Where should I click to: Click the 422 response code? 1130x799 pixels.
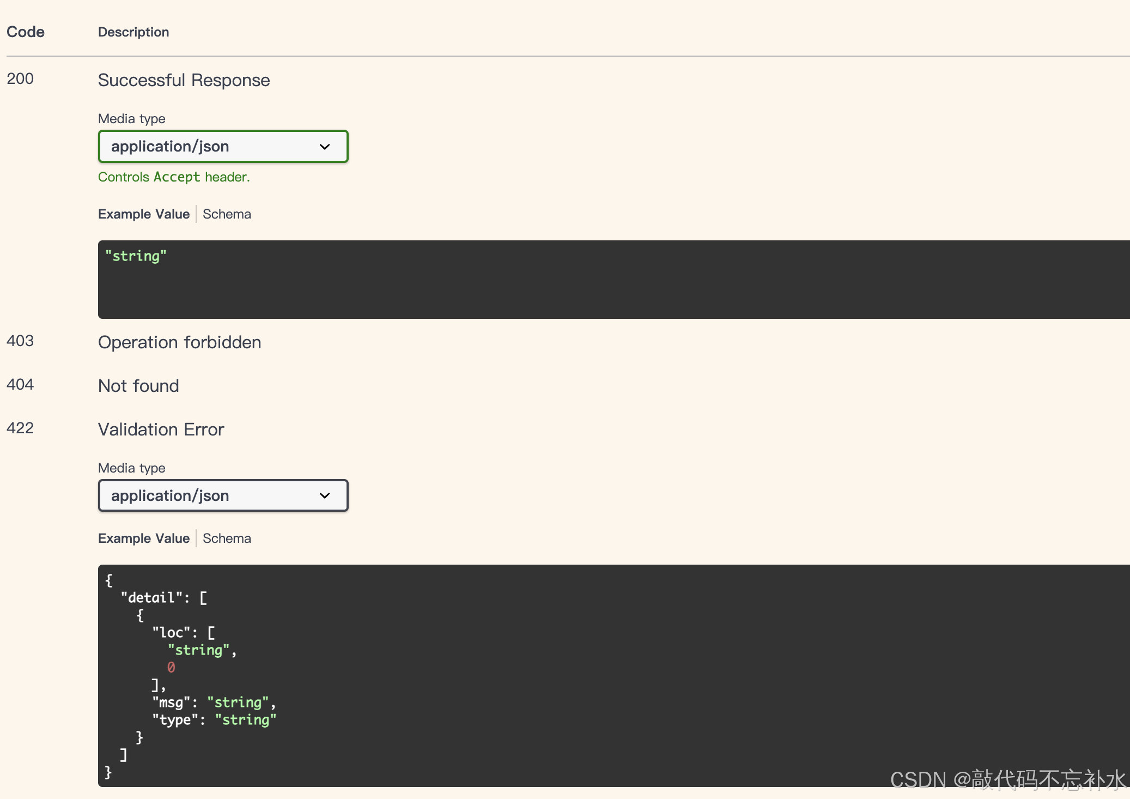pyautogui.click(x=20, y=428)
